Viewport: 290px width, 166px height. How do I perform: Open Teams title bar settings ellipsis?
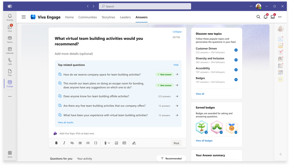[x=251, y=6]
